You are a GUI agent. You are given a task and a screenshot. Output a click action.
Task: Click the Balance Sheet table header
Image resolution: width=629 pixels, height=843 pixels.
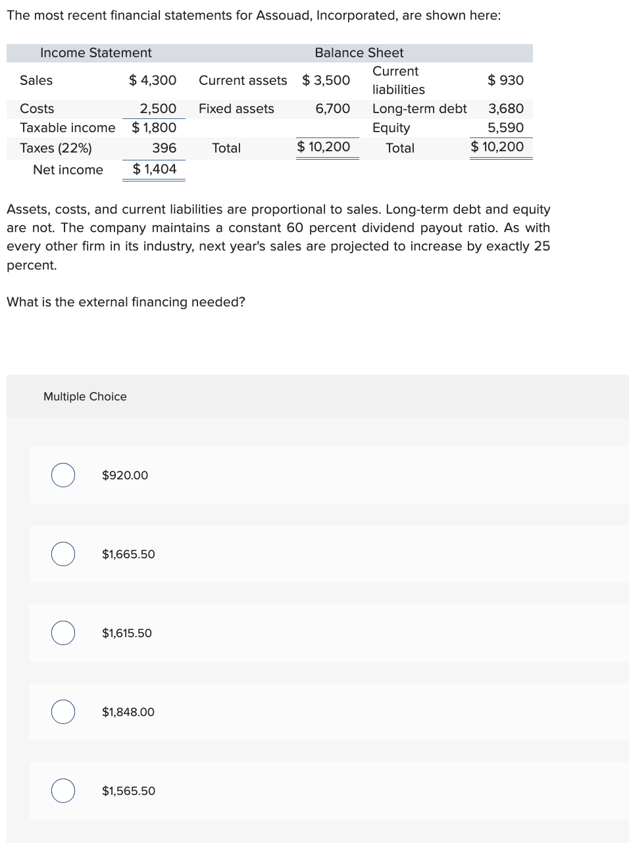(x=359, y=53)
